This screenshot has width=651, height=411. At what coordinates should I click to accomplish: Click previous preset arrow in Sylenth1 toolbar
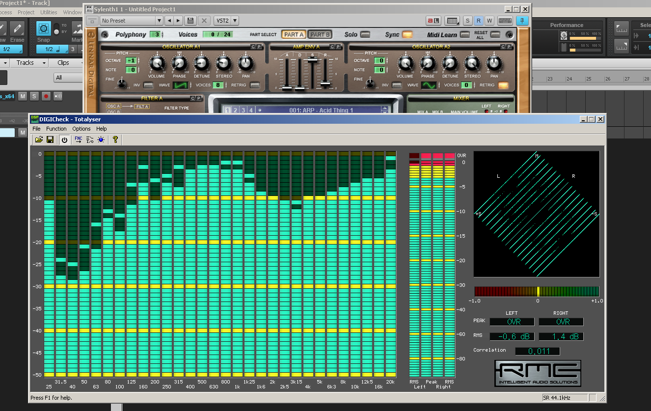(x=169, y=21)
